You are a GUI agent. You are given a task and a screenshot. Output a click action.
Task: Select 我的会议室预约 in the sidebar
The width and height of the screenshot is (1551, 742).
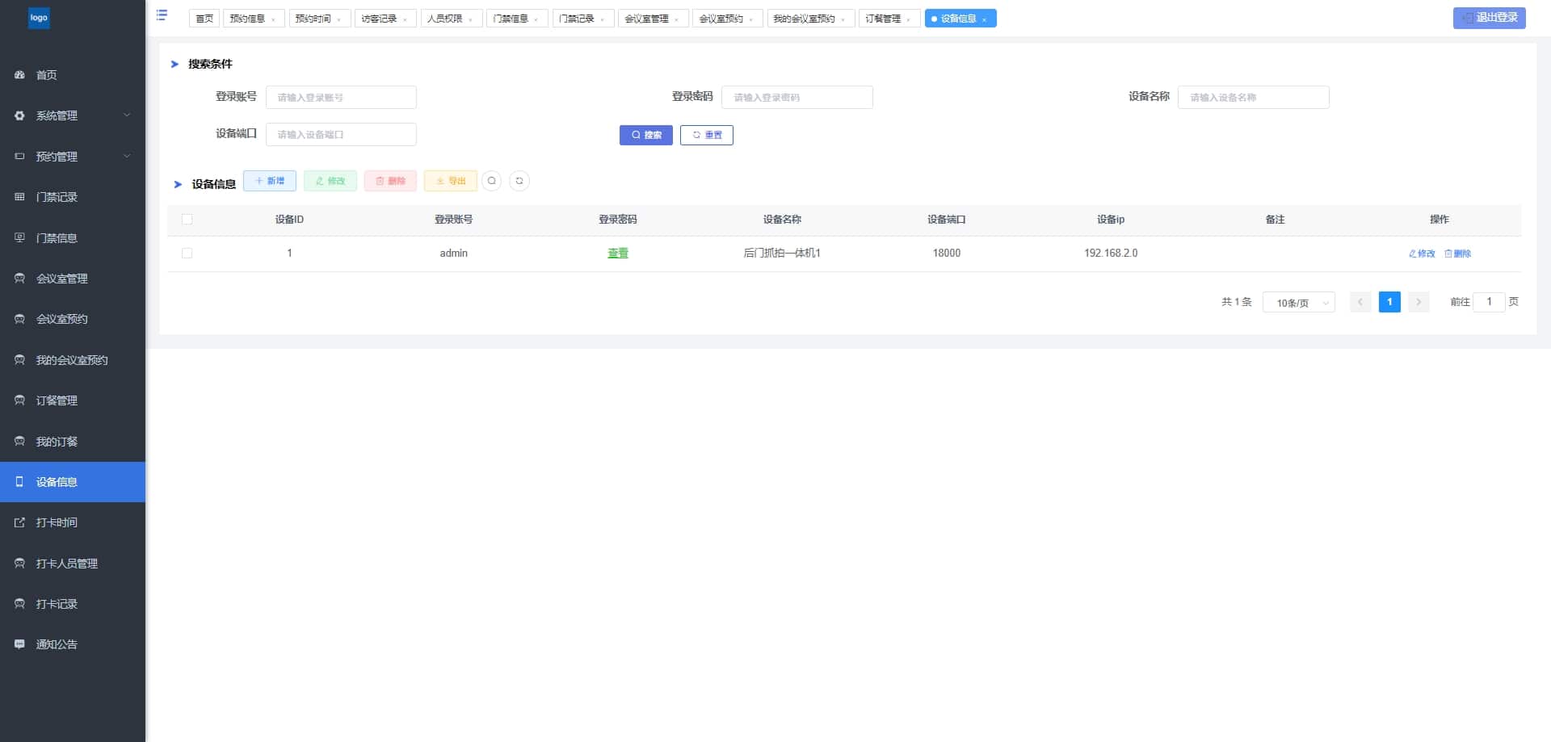pos(73,360)
